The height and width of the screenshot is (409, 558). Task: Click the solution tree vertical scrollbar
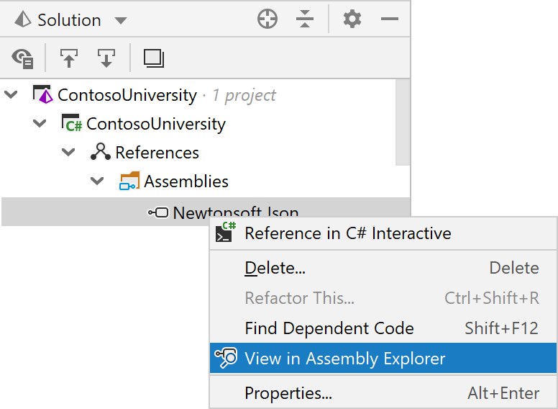403,122
